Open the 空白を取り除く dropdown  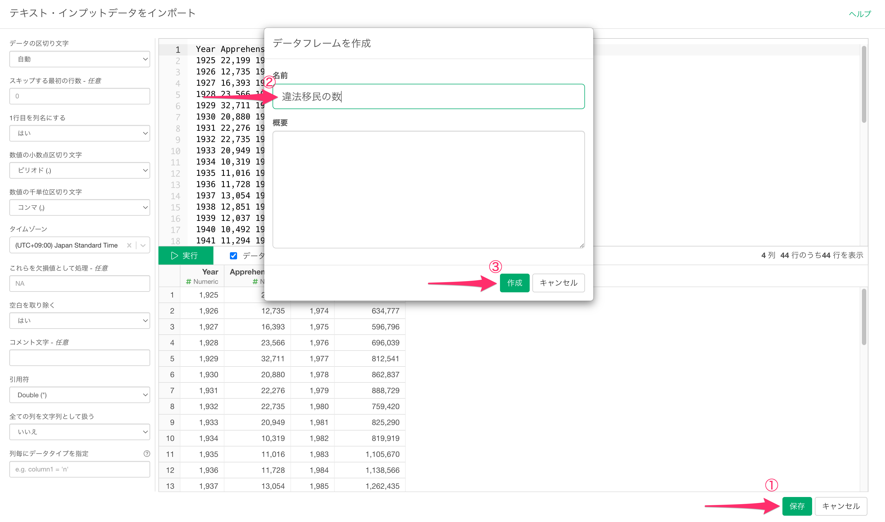tap(79, 320)
